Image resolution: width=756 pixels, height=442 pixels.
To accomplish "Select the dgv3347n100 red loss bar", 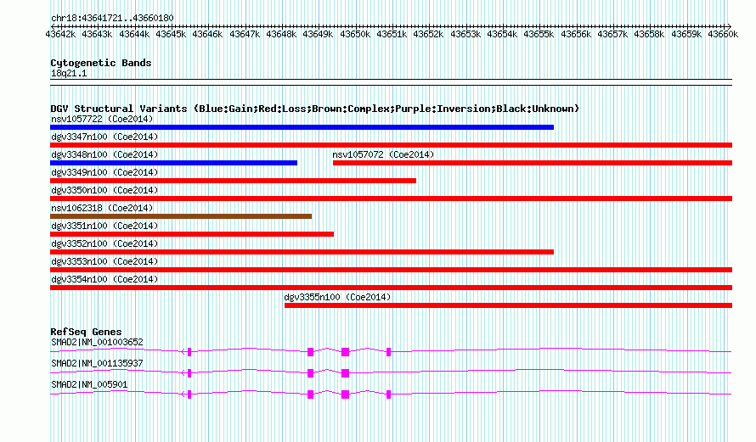I will [x=391, y=145].
